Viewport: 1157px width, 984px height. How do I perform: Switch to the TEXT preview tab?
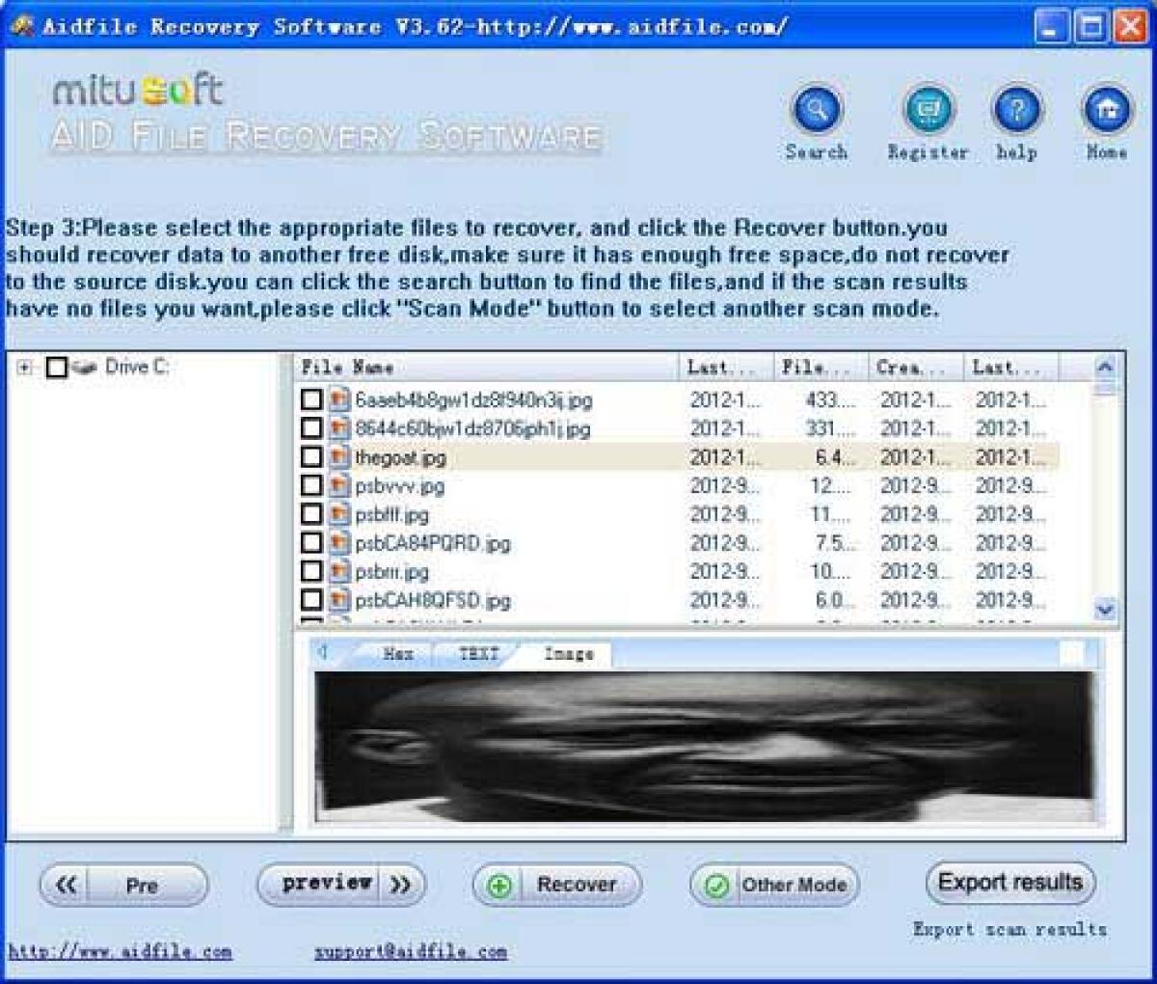pos(478,654)
